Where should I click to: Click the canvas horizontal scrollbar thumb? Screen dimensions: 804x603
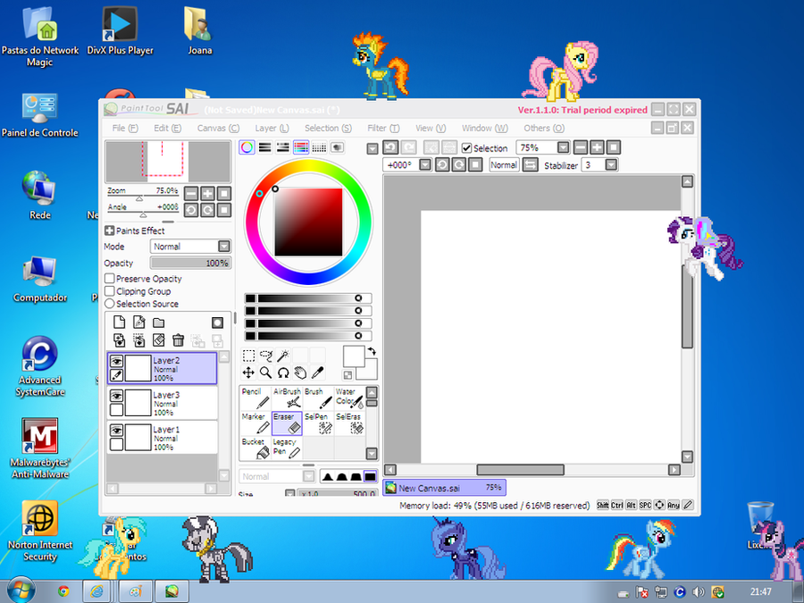point(521,470)
